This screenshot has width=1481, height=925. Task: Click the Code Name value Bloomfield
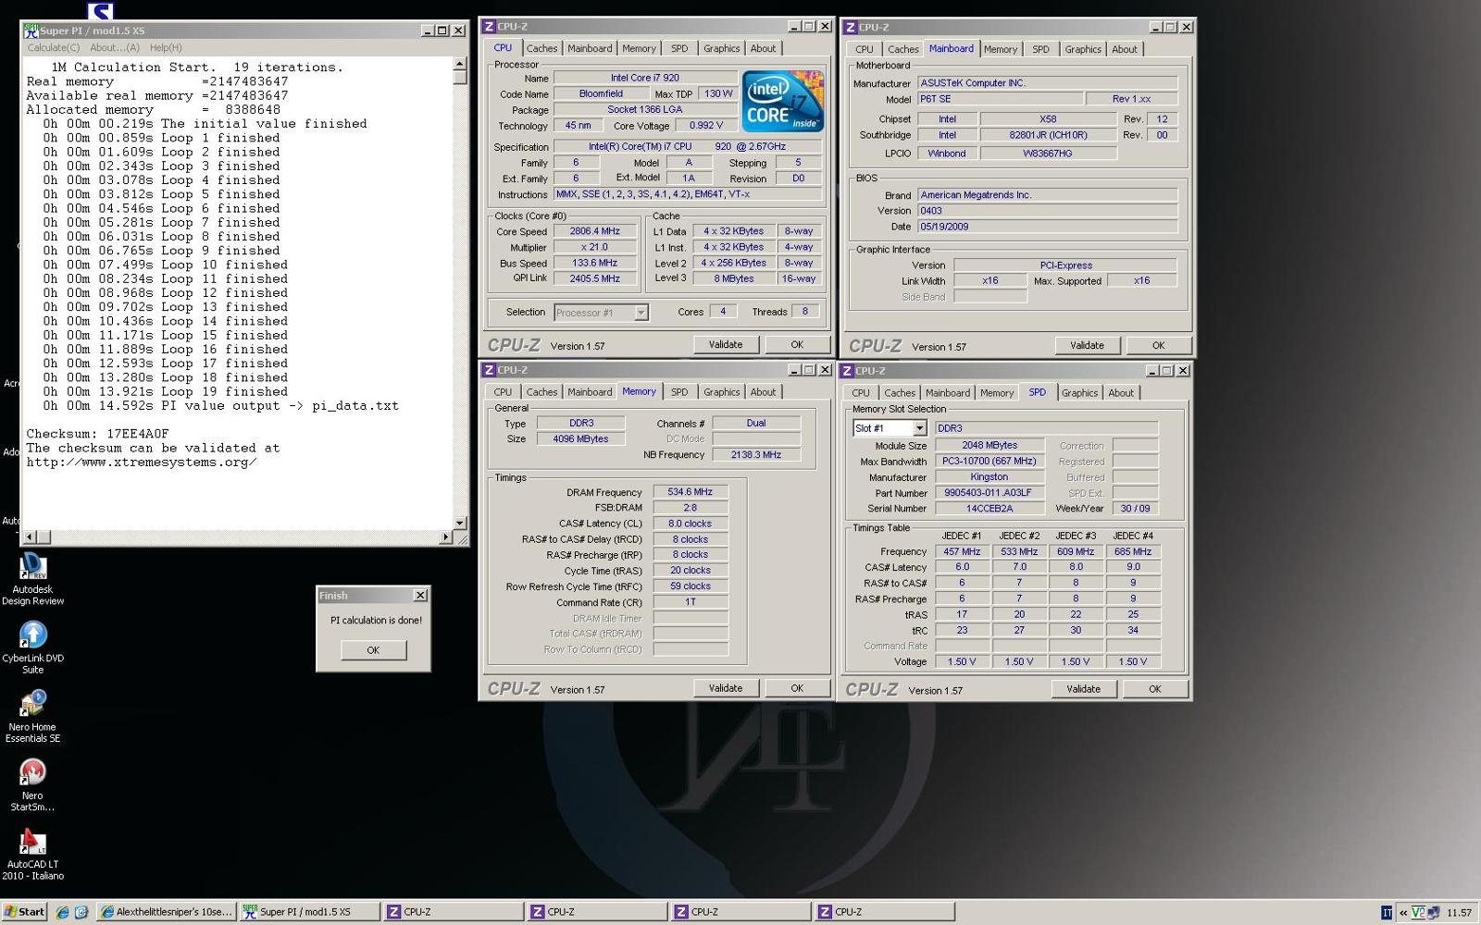(x=601, y=93)
